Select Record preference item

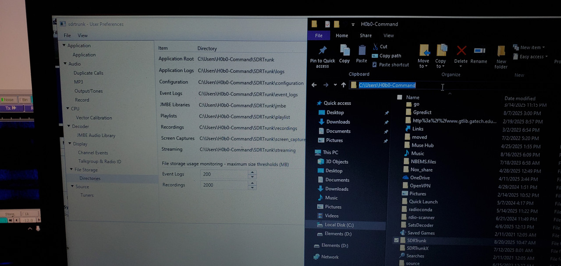click(x=82, y=100)
